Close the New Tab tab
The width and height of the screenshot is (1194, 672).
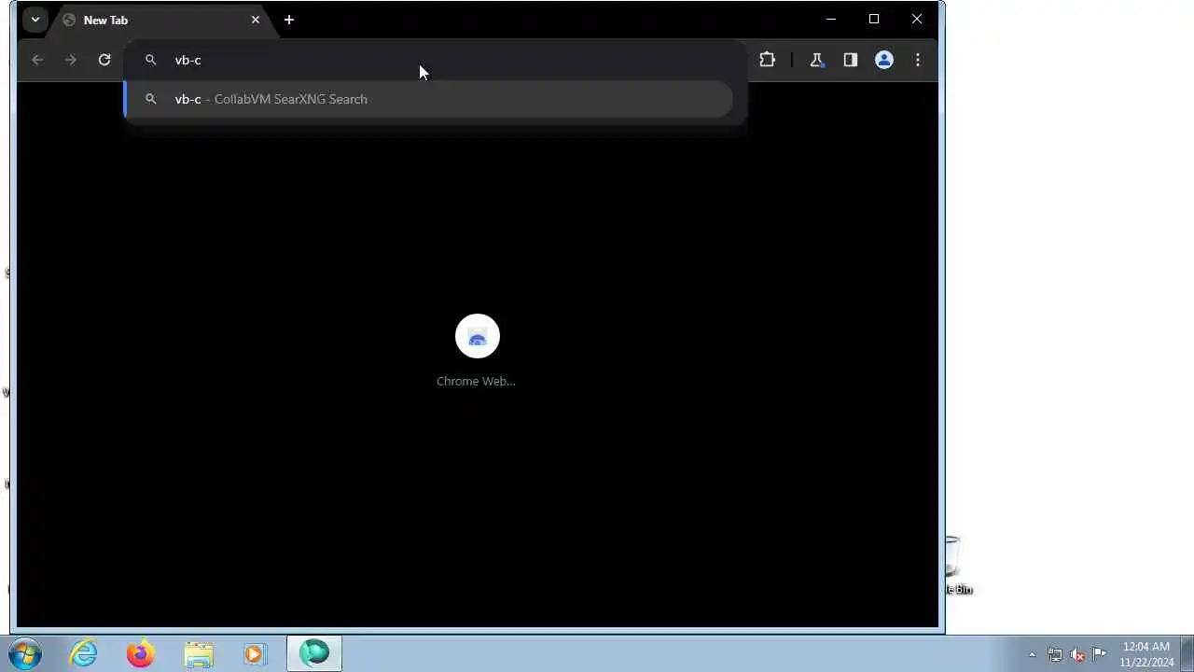(256, 20)
